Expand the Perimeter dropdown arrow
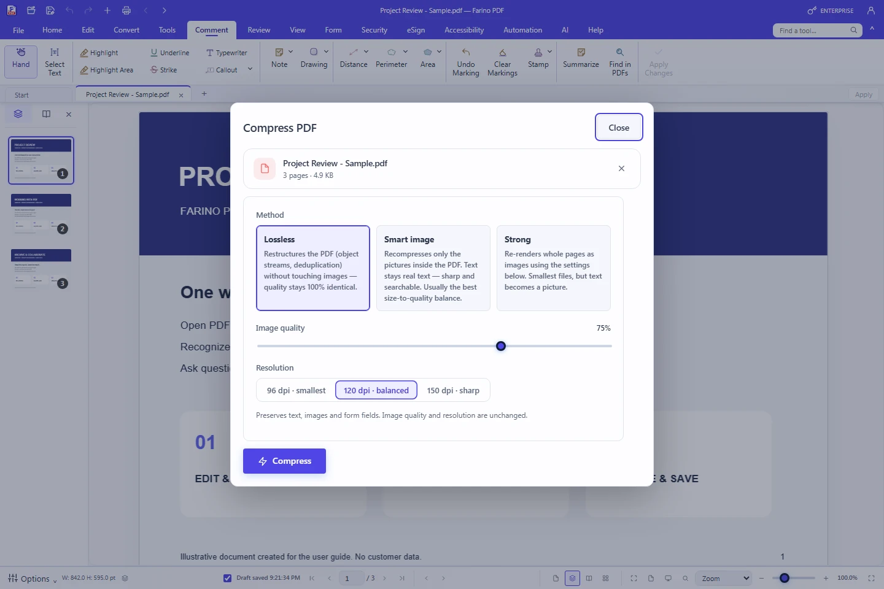 click(x=406, y=52)
